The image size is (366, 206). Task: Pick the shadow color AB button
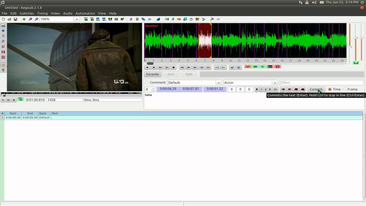click(303, 90)
